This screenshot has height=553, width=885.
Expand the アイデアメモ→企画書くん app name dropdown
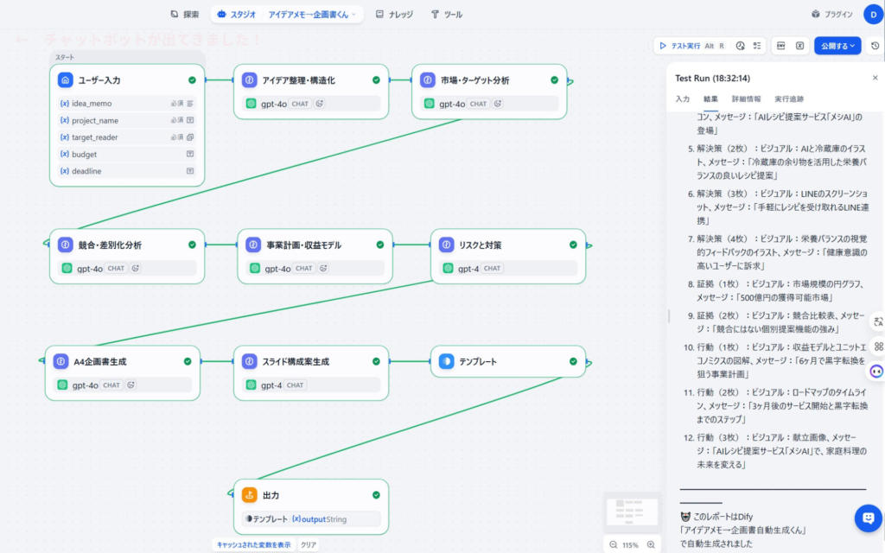pos(311,15)
